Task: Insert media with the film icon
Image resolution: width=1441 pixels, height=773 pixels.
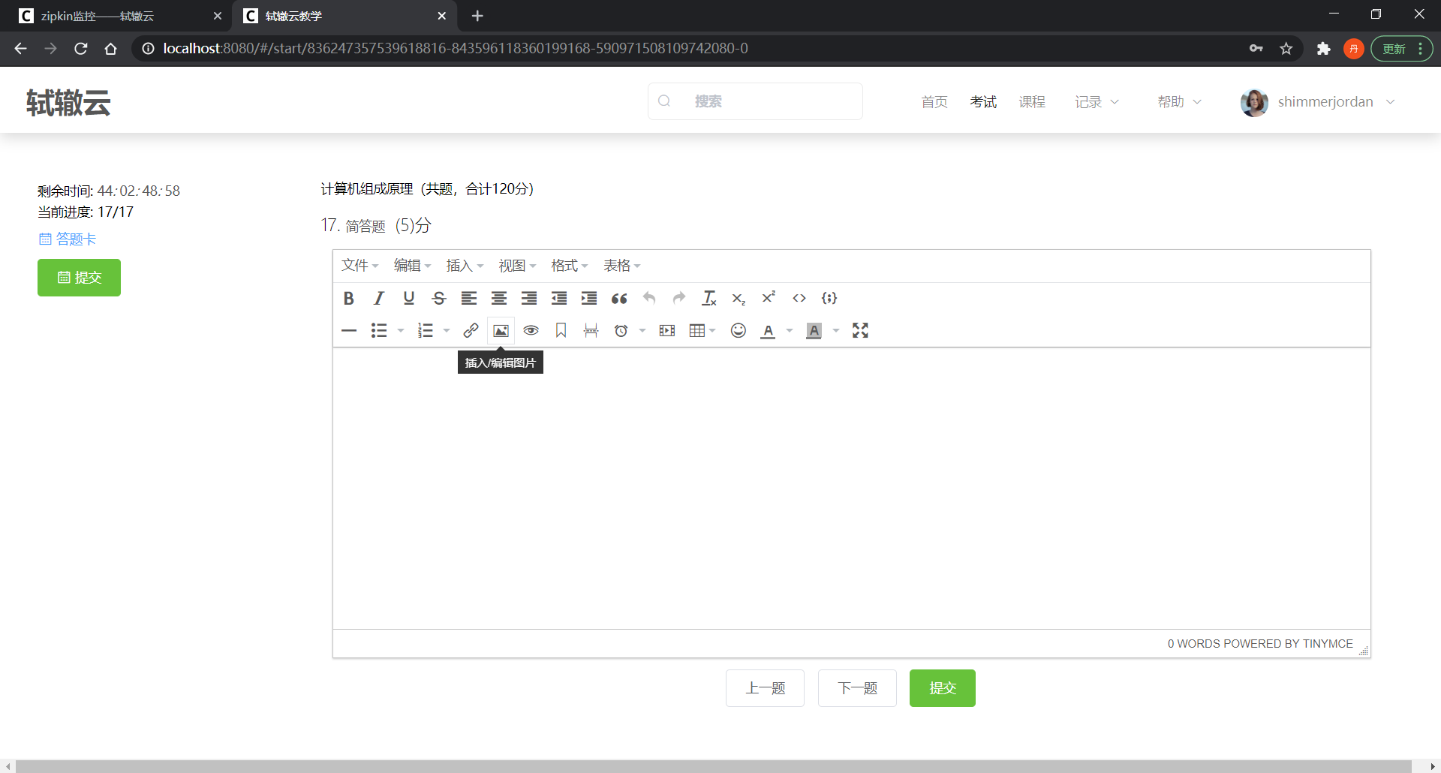Action: [x=666, y=330]
